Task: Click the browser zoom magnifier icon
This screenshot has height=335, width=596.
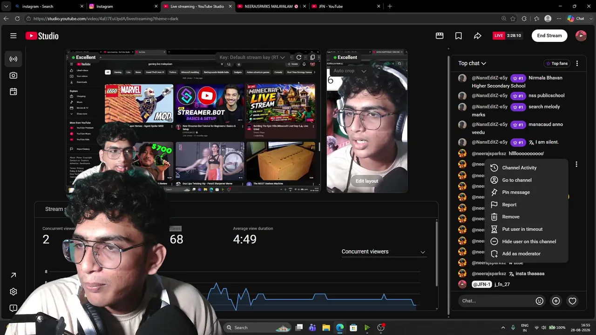Action: (504, 19)
